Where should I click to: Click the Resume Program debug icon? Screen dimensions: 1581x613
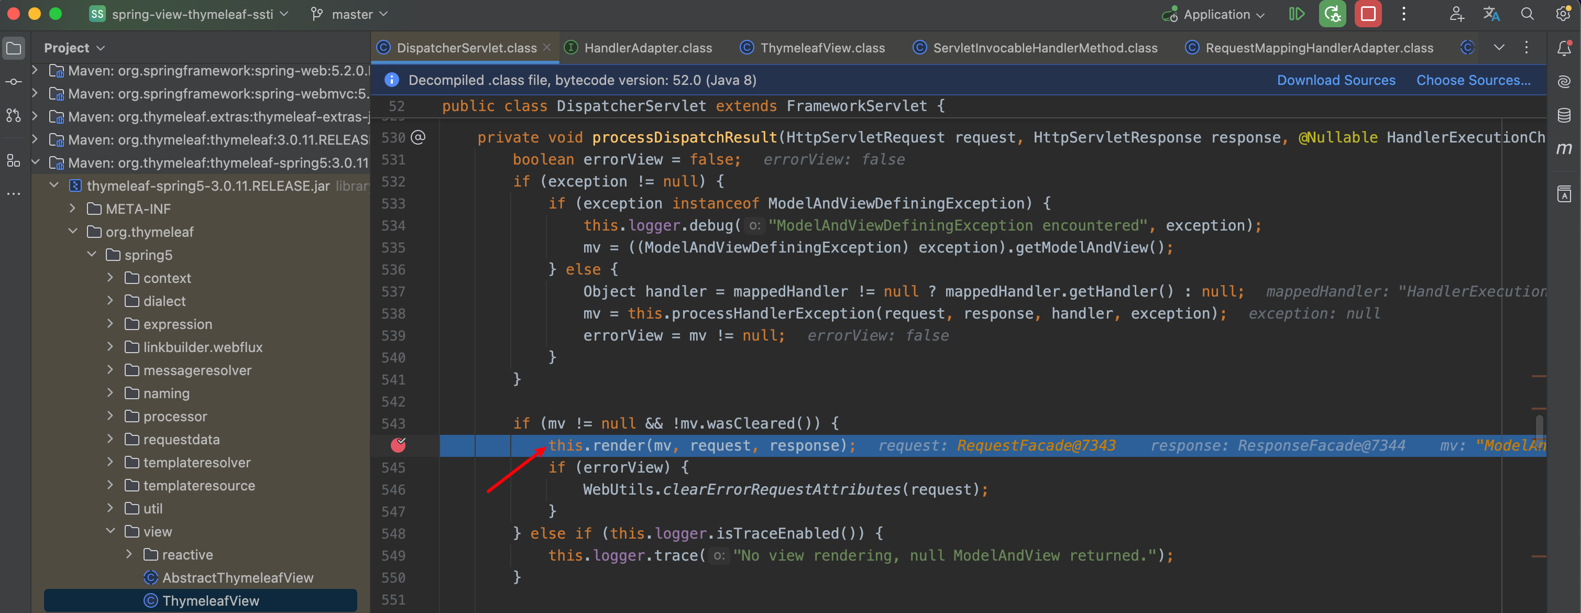point(1296,14)
